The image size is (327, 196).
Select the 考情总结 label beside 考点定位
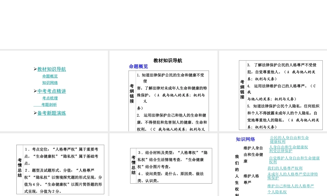tap(20, 168)
